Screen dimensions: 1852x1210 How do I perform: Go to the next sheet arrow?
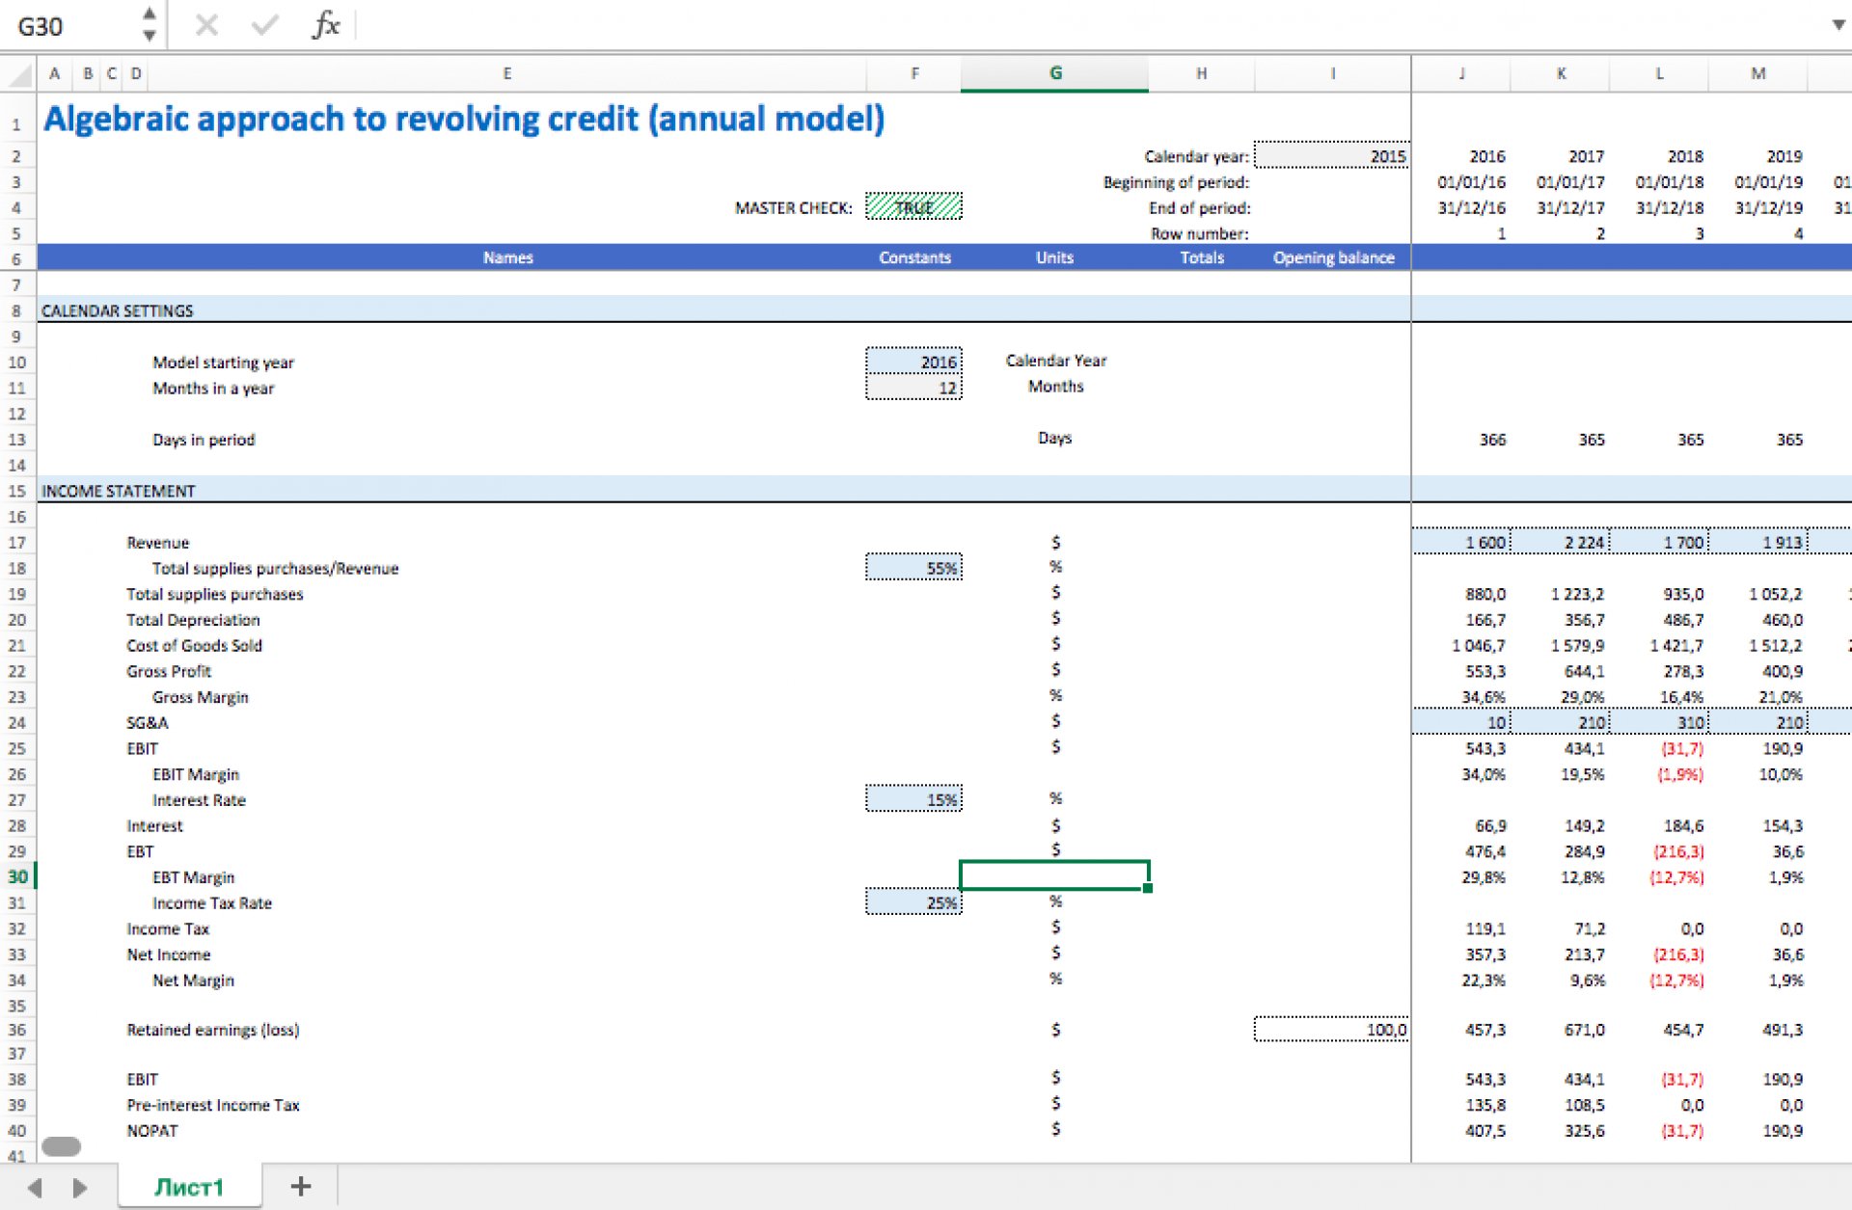(80, 1188)
